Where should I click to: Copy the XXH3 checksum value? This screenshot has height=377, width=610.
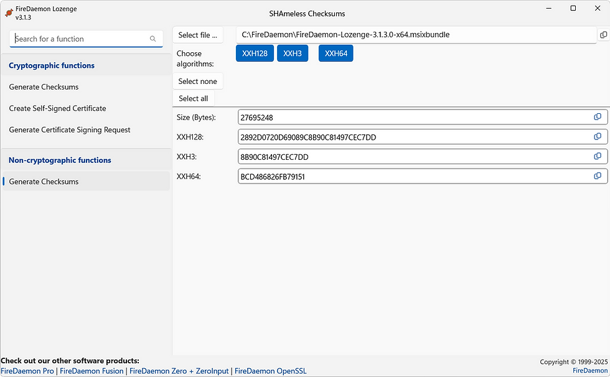[x=598, y=157]
